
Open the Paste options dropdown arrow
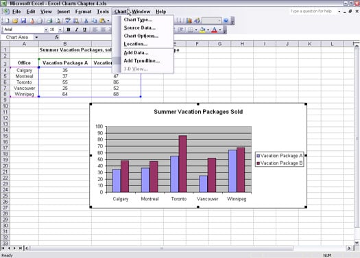click(x=108, y=21)
